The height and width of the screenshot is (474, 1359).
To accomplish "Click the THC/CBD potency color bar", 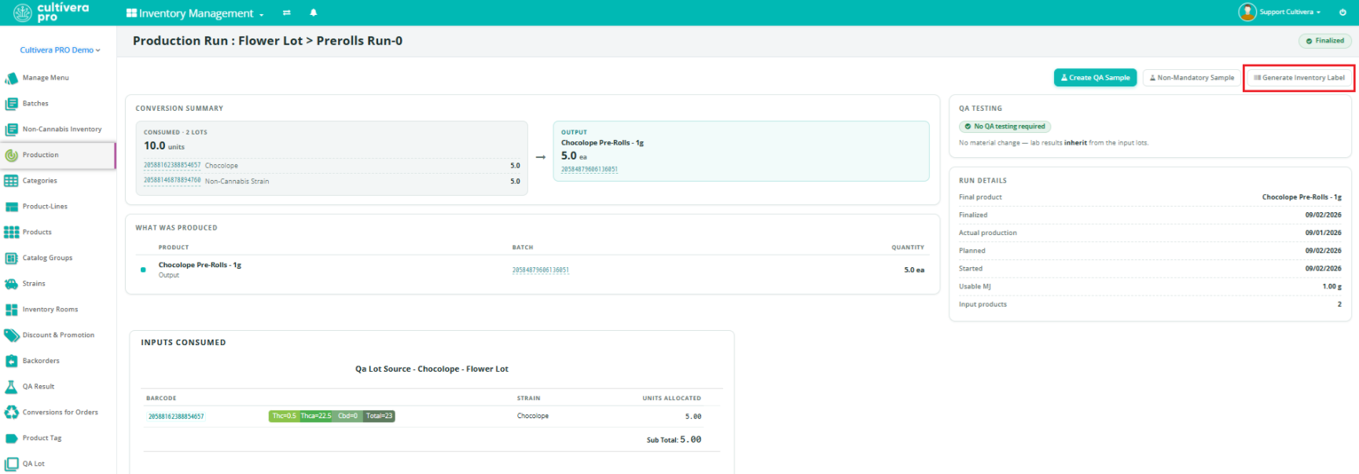I will tap(332, 416).
